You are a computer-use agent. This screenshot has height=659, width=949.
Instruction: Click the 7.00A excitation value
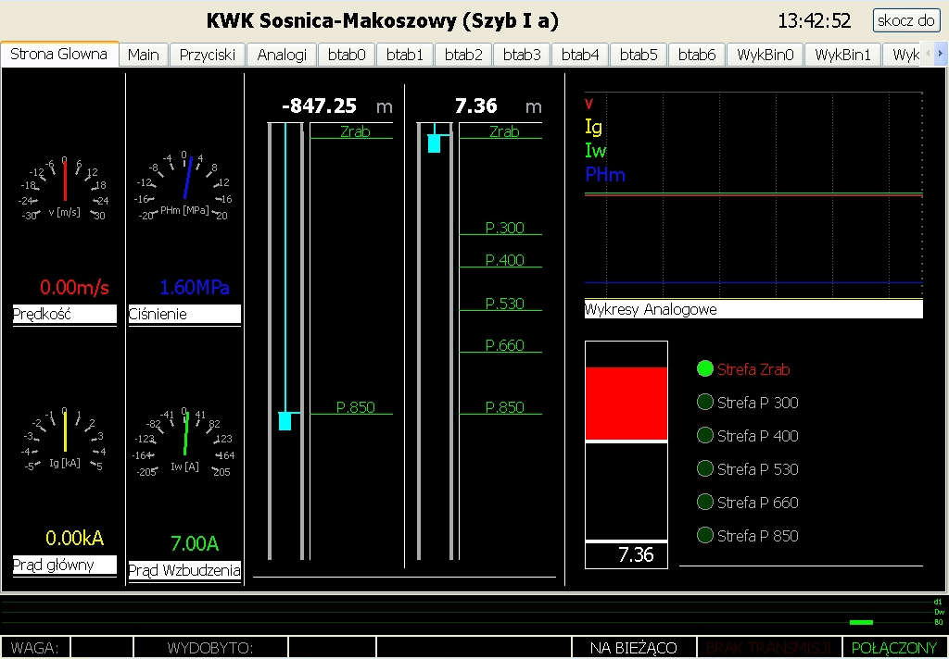point(195,543)
